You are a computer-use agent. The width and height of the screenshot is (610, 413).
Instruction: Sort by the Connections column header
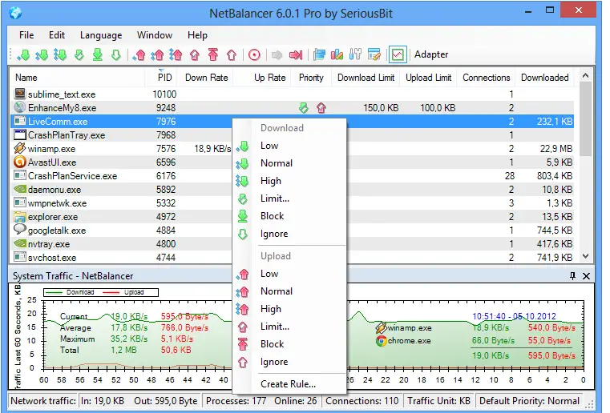pos(486,78)
